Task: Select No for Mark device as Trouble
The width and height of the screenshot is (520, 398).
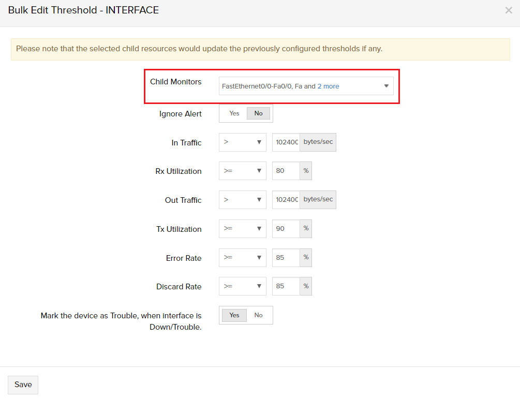Action: click(259, 315)
